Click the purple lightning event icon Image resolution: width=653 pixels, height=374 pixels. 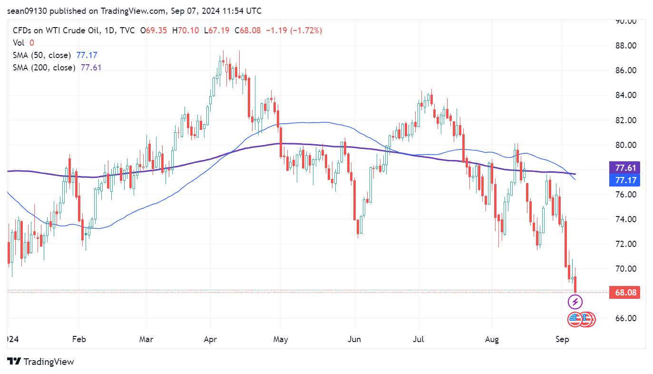tap(575, 301)
